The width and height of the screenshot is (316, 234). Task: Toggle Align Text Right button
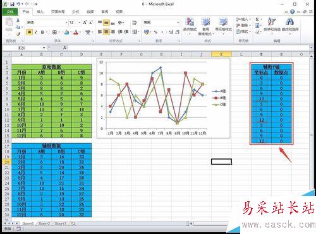[x=112, y=32]
